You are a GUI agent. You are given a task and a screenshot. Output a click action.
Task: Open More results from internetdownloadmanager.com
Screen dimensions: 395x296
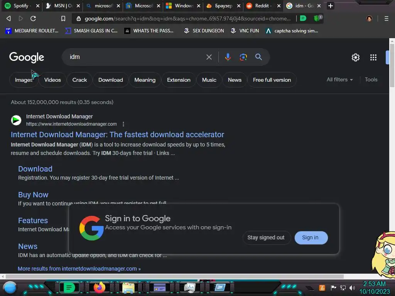click(x=79, y=269)
